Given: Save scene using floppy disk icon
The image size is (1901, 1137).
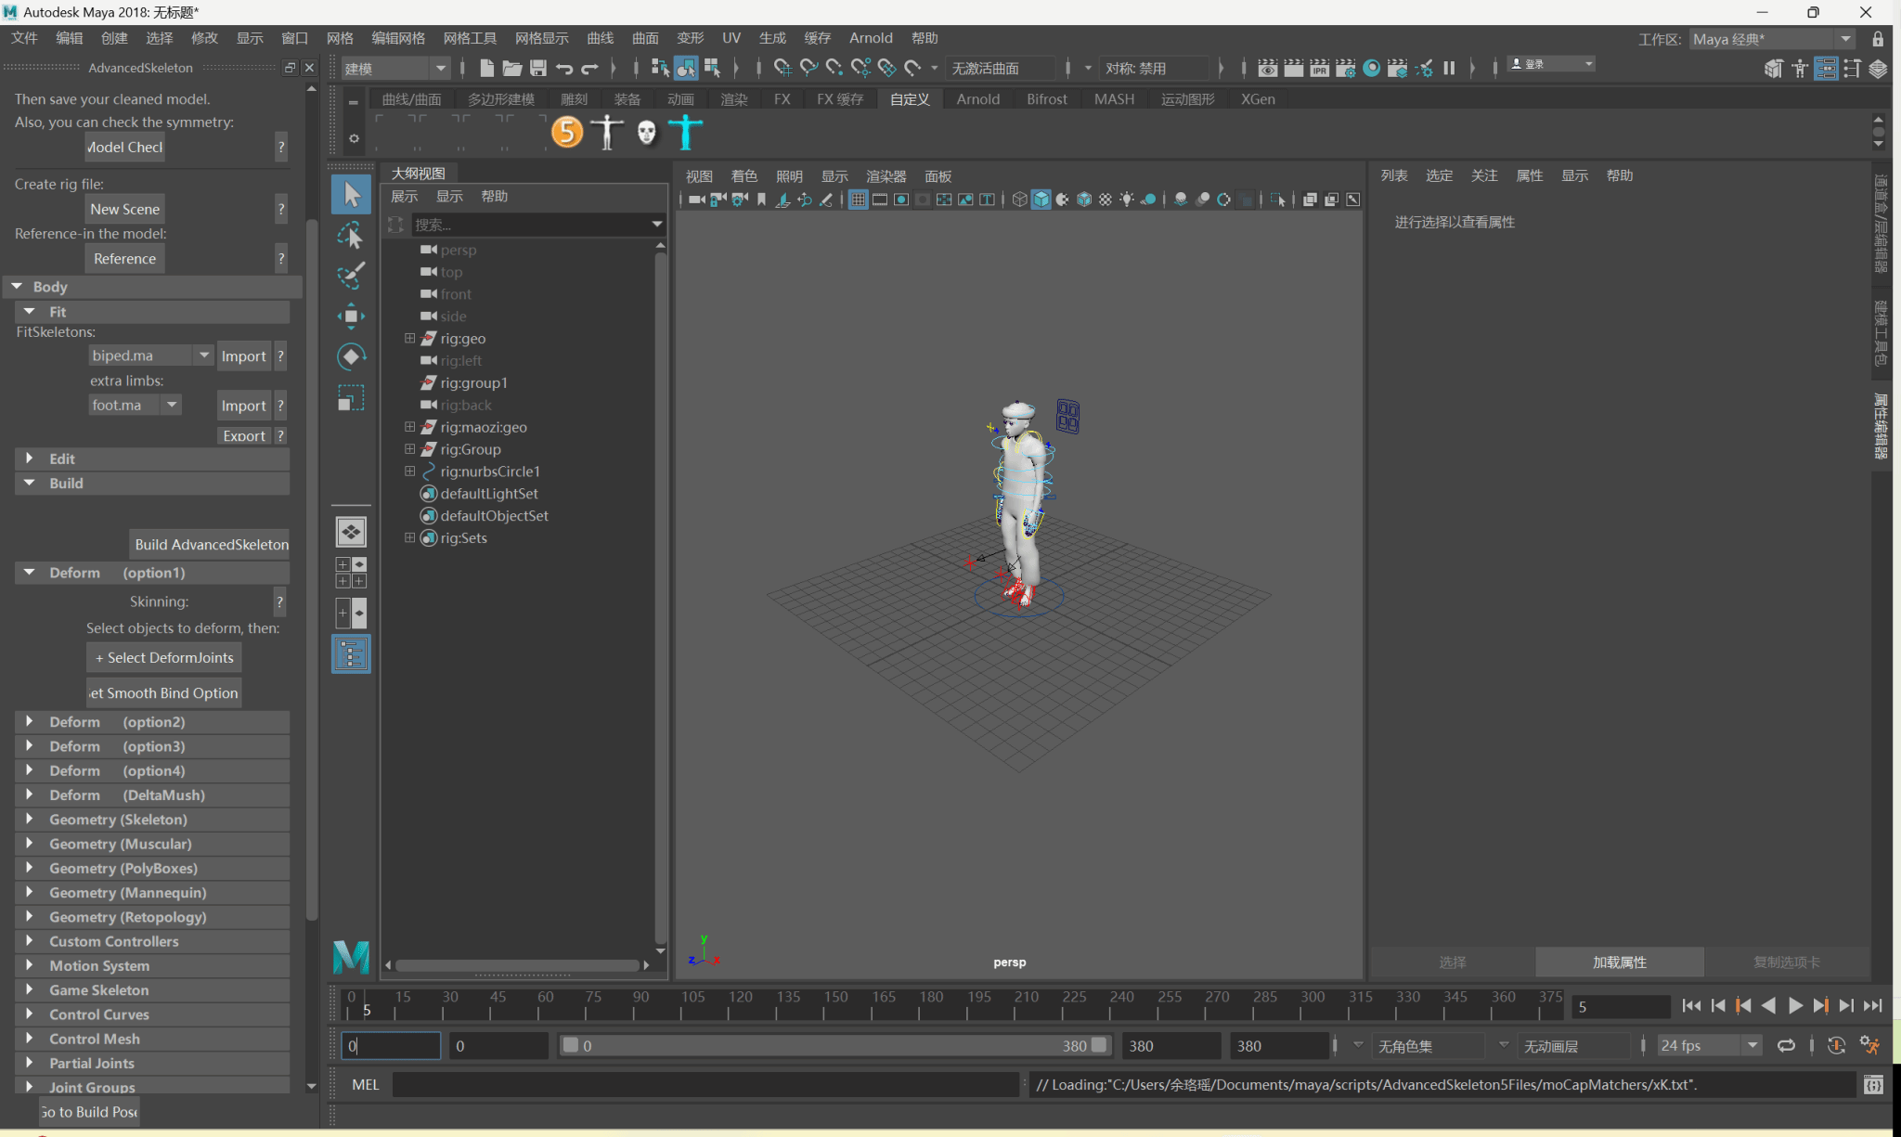Looking at the screenshot, I should (538, 68).
